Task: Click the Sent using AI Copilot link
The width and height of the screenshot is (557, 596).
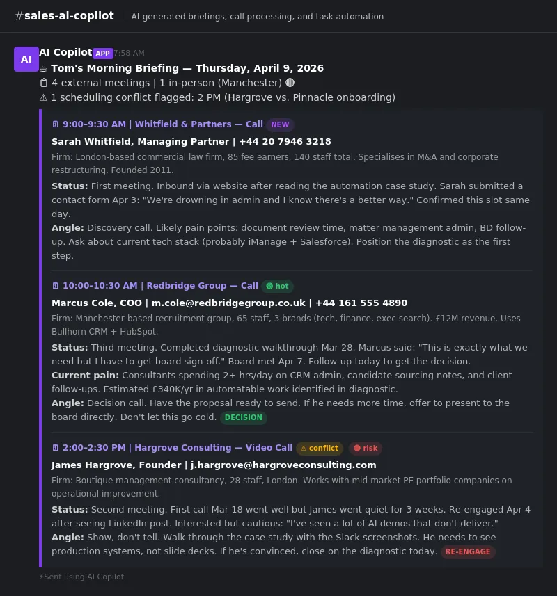Action: coord(84,577)
